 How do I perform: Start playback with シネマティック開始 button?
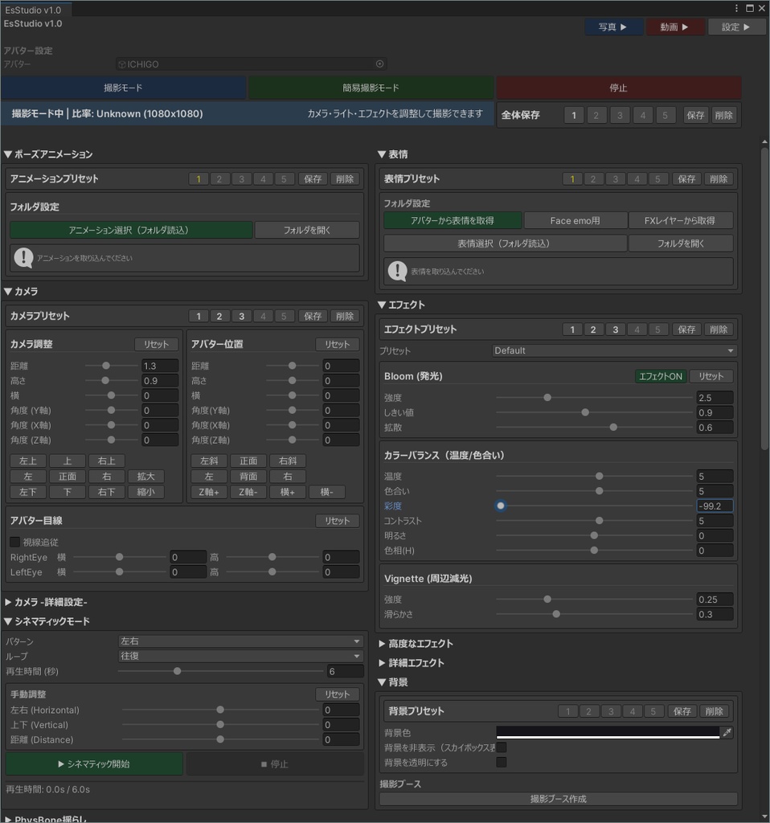point(94,764)
